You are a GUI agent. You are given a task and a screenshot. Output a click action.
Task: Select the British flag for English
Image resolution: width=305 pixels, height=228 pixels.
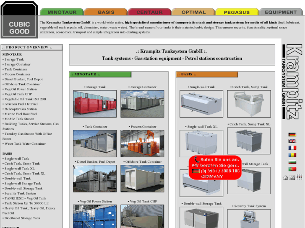(292, 141)
